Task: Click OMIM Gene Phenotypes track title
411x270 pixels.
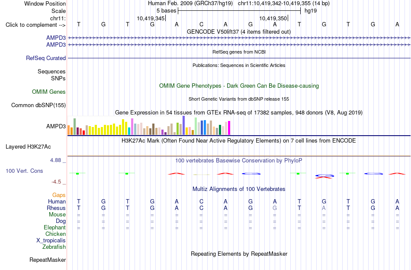Action: pos(239,86)
